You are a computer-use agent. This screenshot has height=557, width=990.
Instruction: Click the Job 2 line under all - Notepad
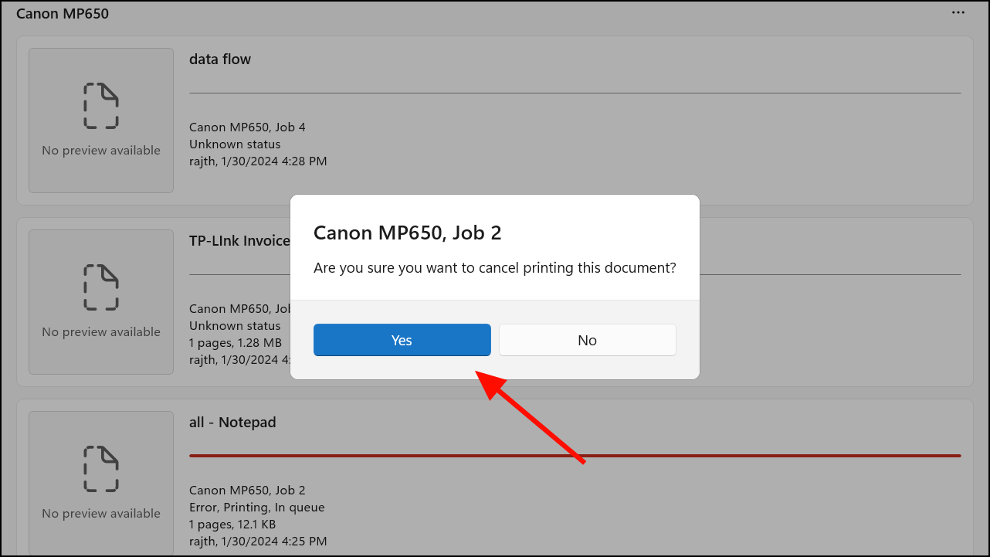tap(247, 490)
